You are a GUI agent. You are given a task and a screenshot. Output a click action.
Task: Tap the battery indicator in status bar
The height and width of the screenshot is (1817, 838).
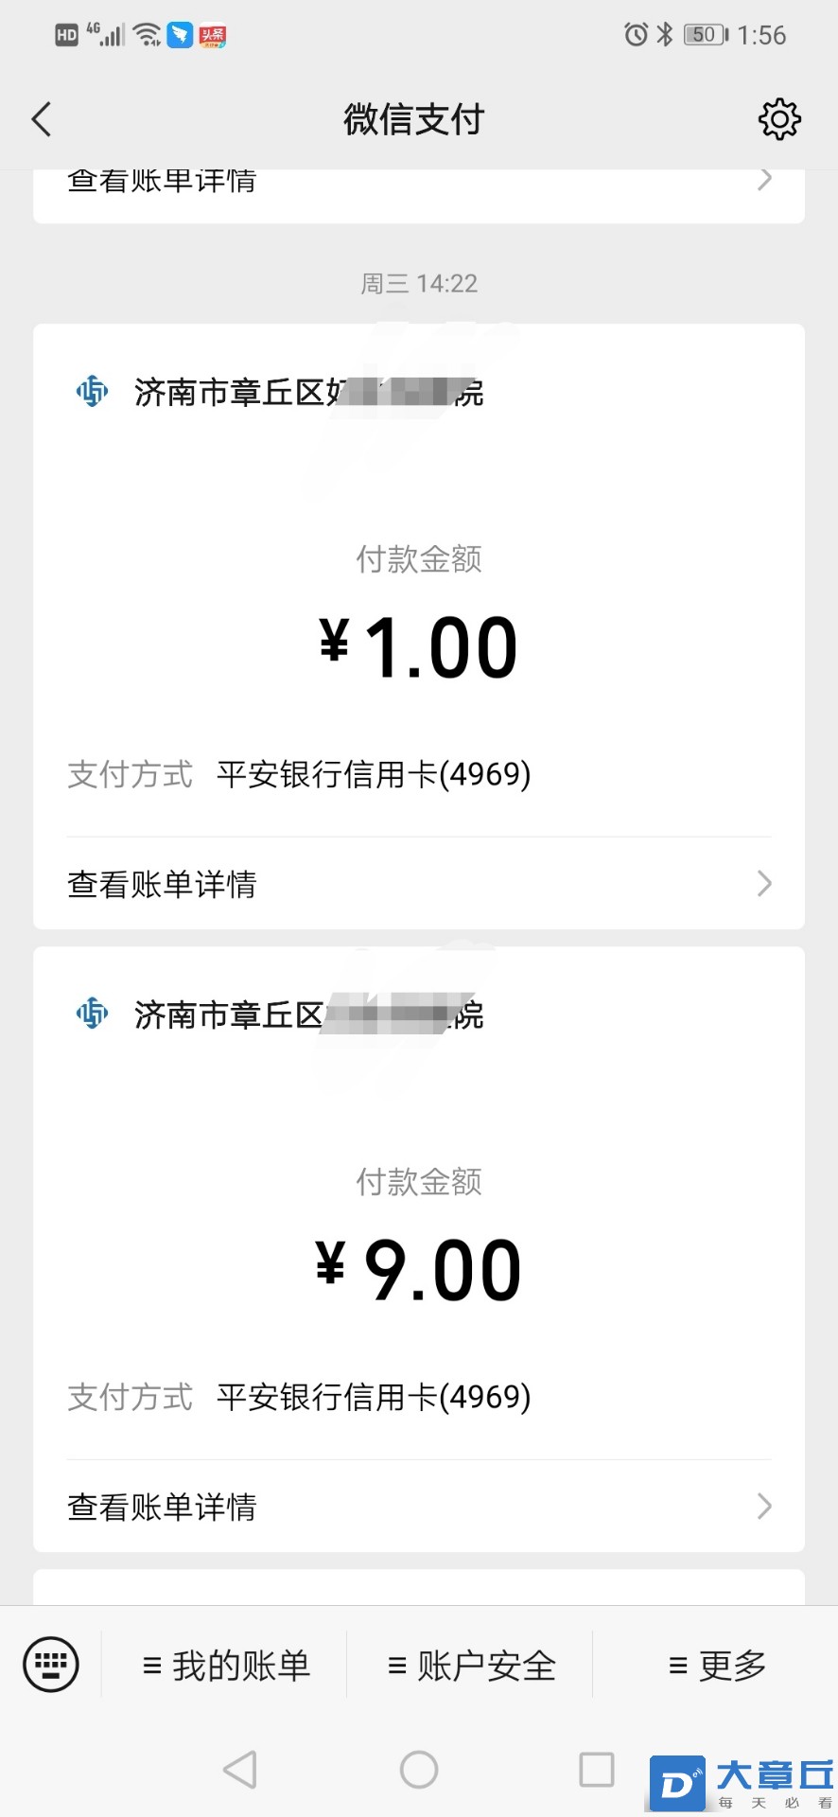pyautogui.click(x=706, y=35)
